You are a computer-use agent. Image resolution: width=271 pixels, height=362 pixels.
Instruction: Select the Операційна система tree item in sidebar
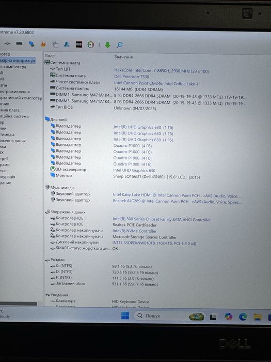(14, 116)
